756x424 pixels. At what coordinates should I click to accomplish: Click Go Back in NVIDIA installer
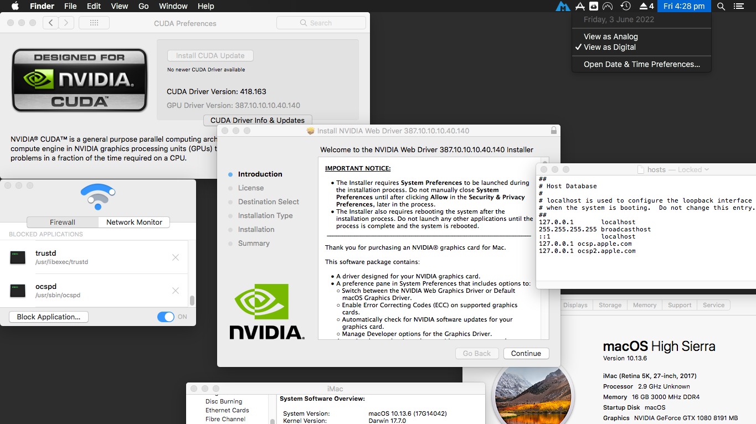(x=477, y=353)
